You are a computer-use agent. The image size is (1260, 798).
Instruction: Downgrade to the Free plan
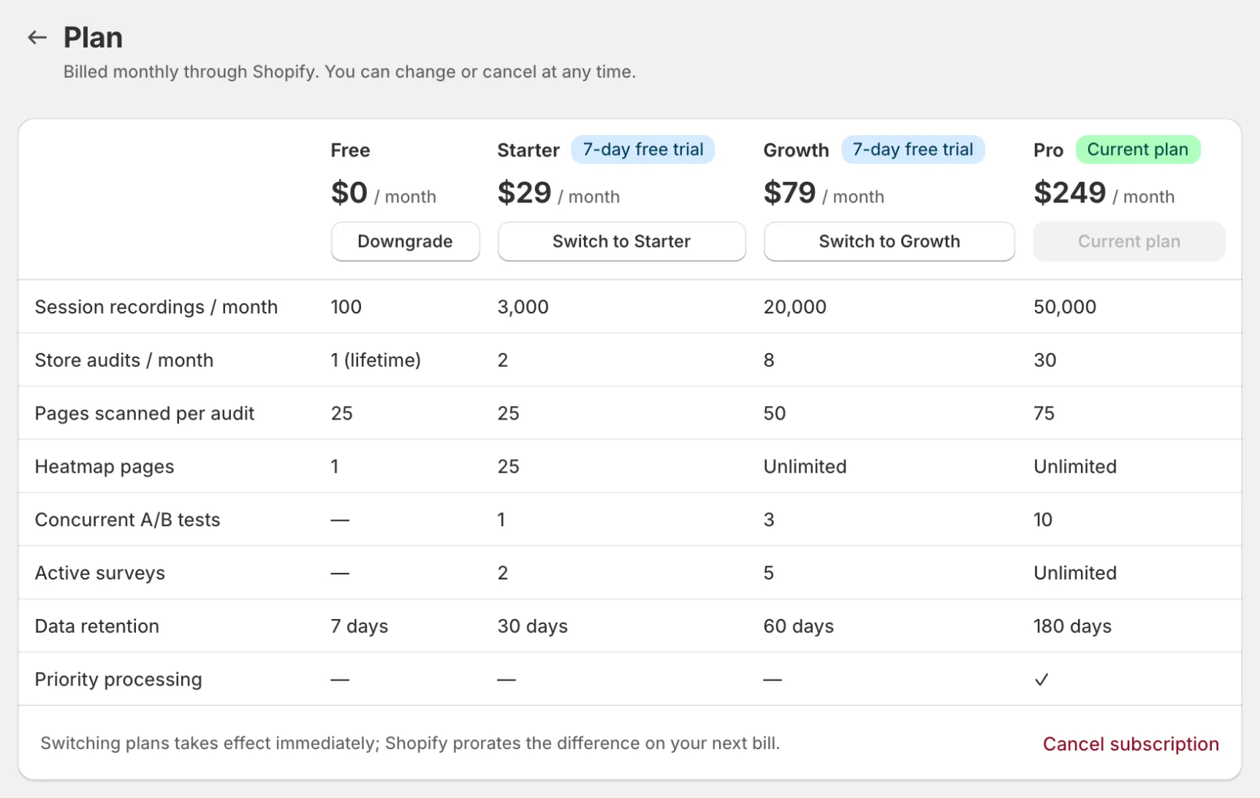(405, 241)
